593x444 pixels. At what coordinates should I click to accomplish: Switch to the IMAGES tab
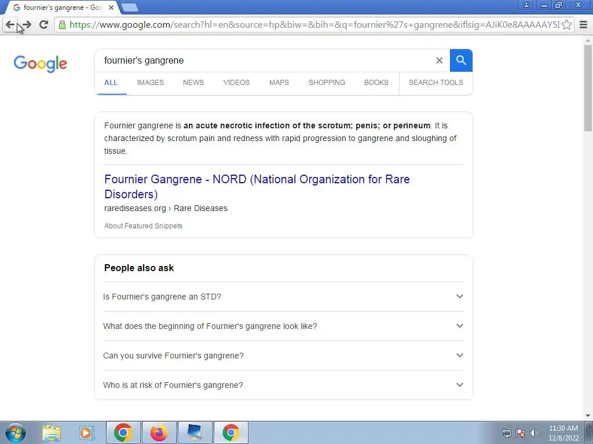(151, 83)
